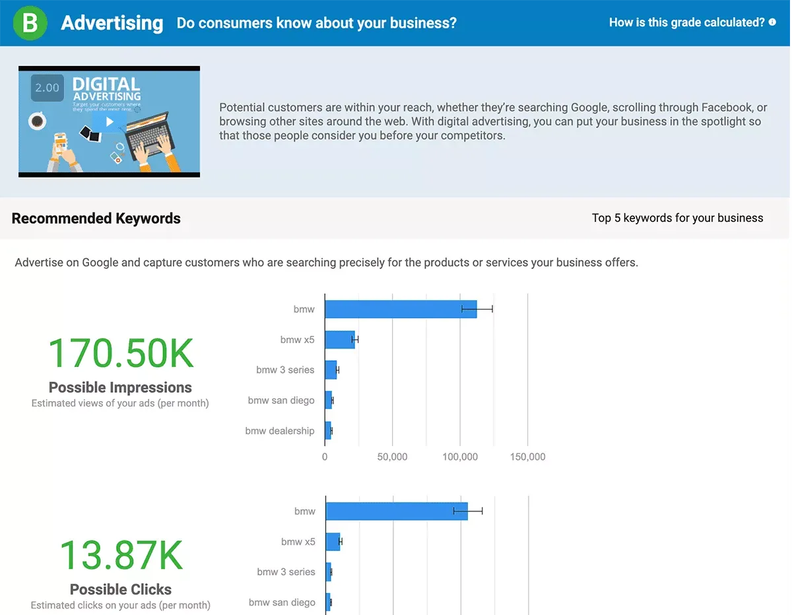Click the 150,000 axis label
The height and width of the screenshot is (615, 792).
pyautogui.click(x=527, y=457)
